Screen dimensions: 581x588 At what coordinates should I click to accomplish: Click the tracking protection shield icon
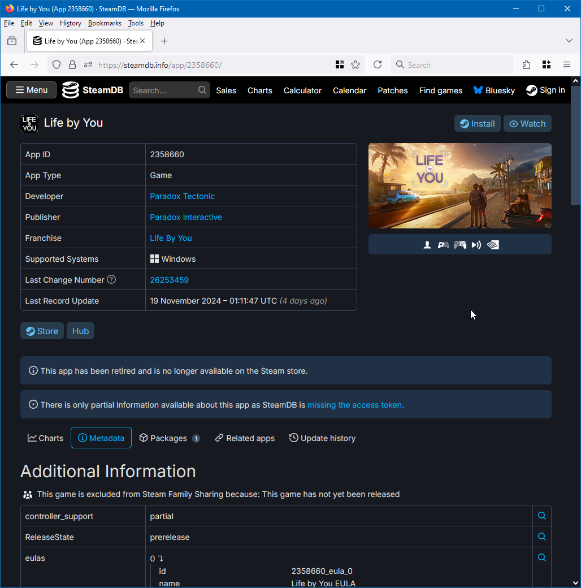pyautogui.click(x=56, y=65)
